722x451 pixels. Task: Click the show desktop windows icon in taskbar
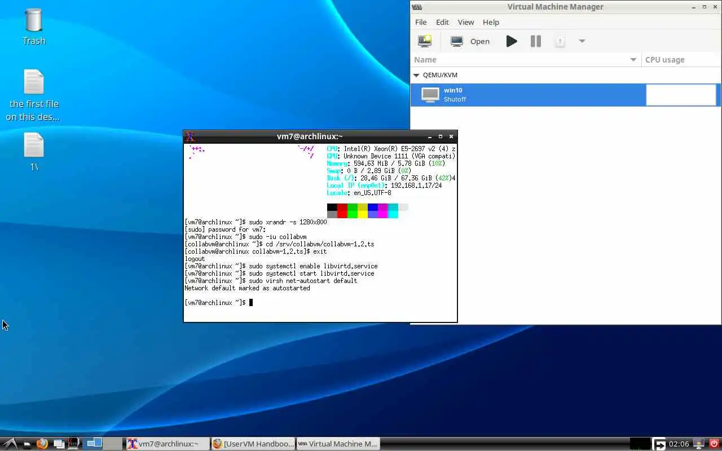[x=59, y=444]
